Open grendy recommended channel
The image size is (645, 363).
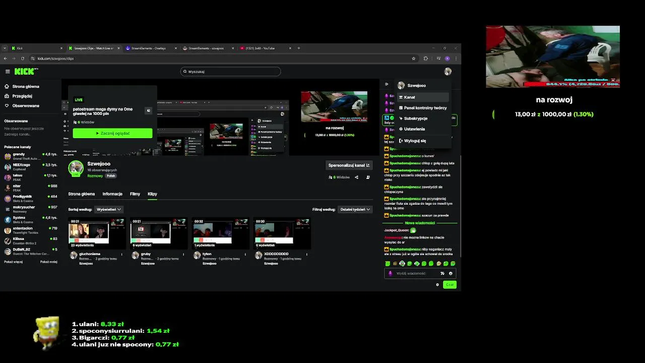(31, 156)
